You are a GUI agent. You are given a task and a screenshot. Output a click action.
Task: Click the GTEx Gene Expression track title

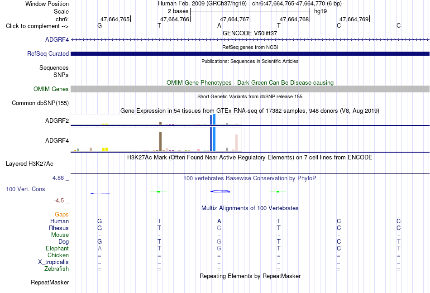[250, 110]
